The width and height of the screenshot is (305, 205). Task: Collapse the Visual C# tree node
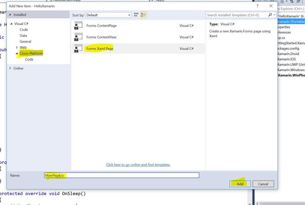pyautogui.click(x=11, y=24)
